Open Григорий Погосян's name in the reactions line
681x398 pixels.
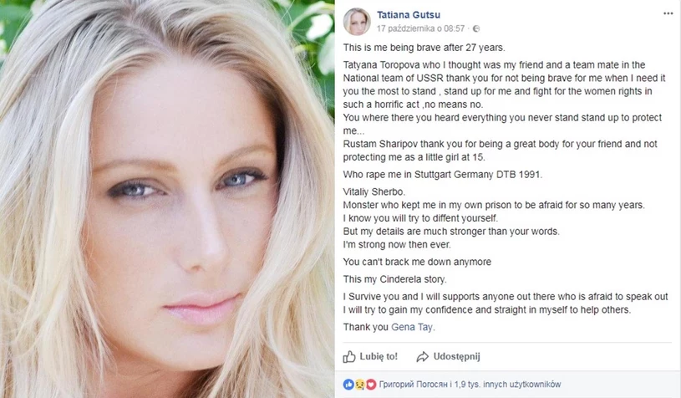coord(413,384)
